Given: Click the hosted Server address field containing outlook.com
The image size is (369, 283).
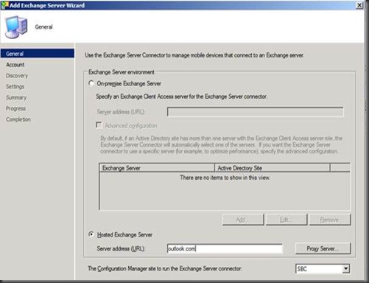Looking at the screenshot, I should tap(225, 248).
